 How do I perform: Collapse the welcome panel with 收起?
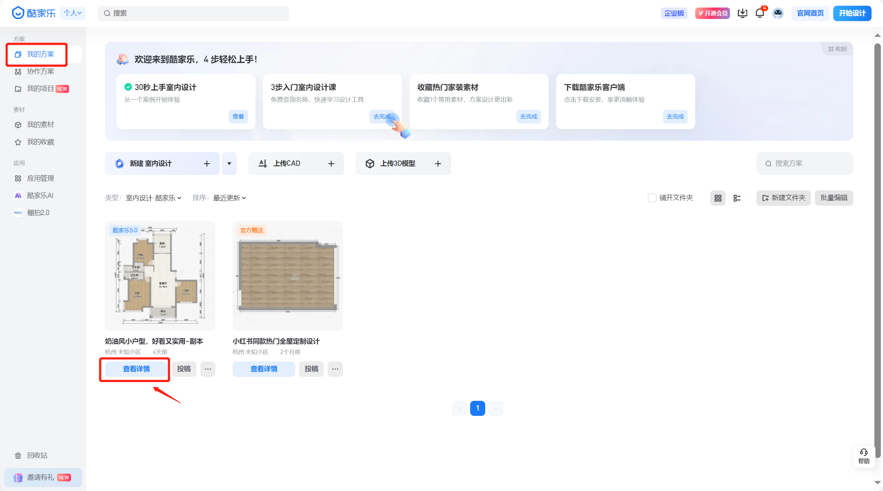837,49
